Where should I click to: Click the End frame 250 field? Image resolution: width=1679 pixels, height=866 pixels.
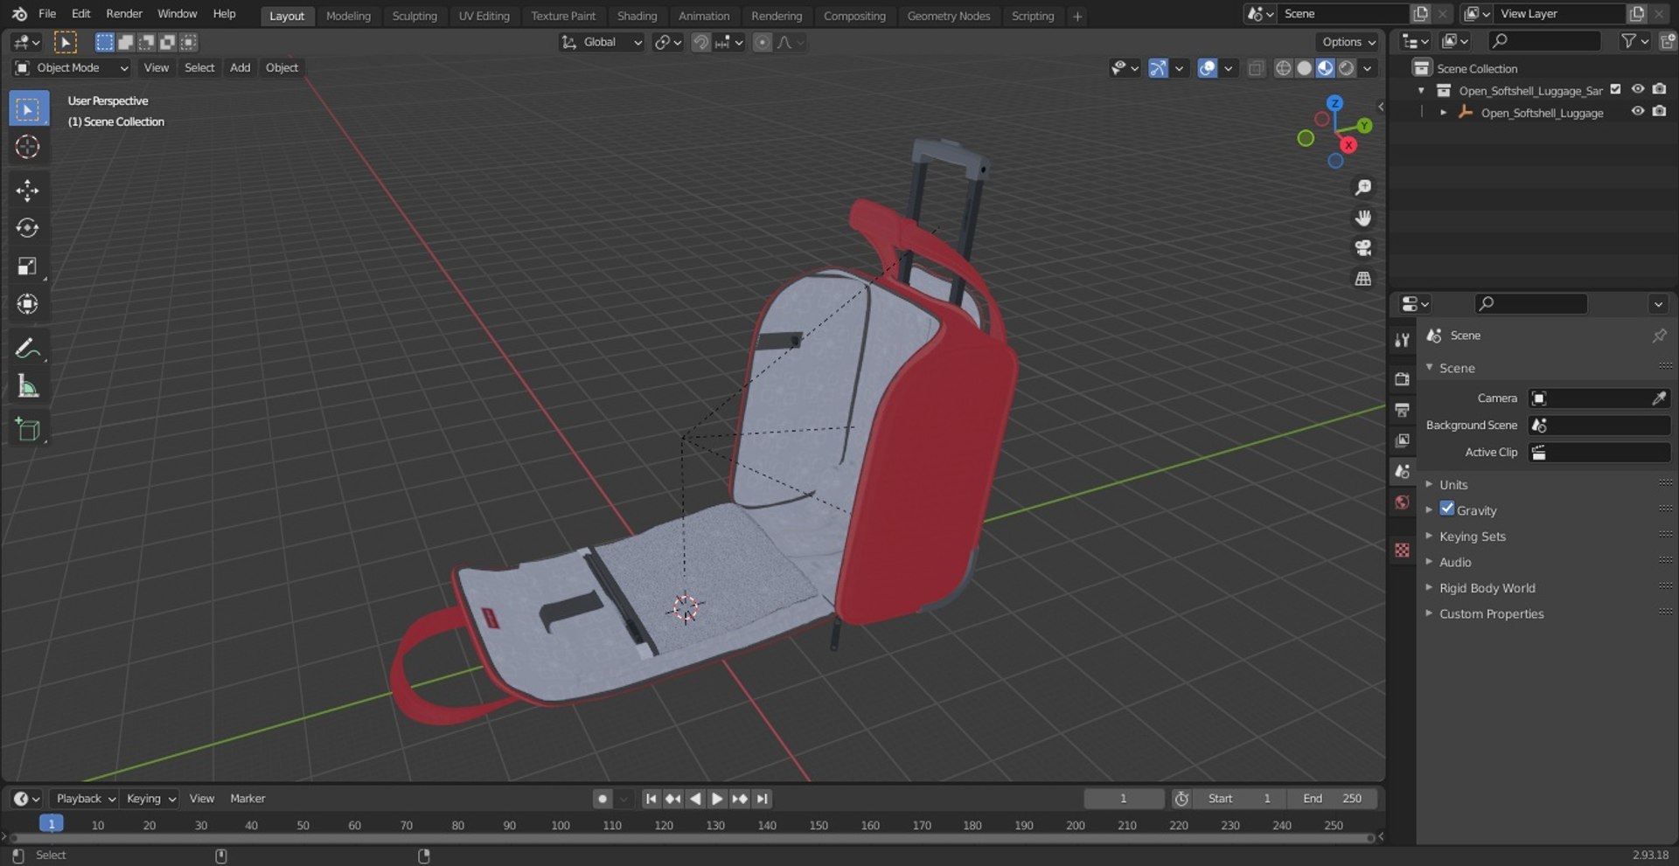point(1333,799)
